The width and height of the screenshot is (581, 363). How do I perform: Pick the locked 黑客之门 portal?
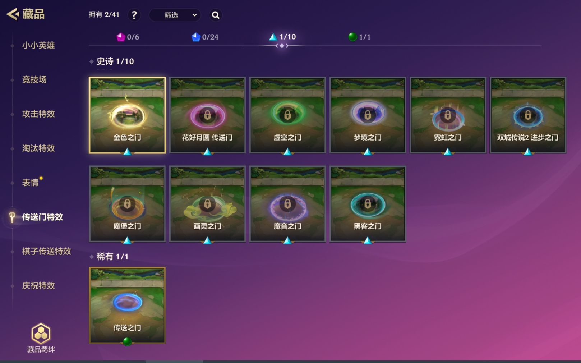[x=368, y=204]
